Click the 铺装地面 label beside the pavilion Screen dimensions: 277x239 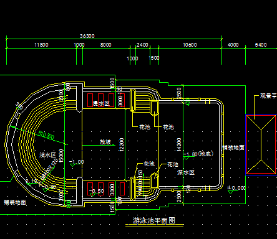[x=233, y=148]
